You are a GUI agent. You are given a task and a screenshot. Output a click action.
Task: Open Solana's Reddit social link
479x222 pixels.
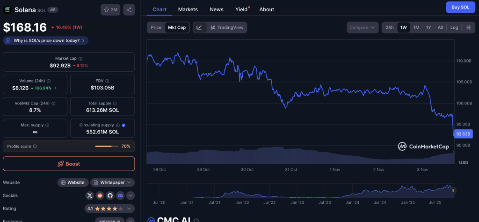pyautogui.click(x=100, y=195)
